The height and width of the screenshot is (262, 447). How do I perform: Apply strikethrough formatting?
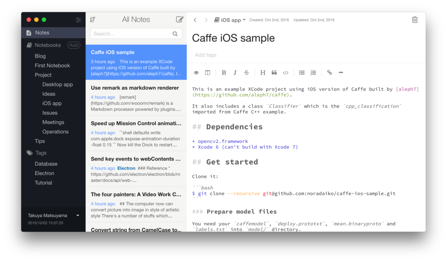pyautogui.click(x=247, y=73)
